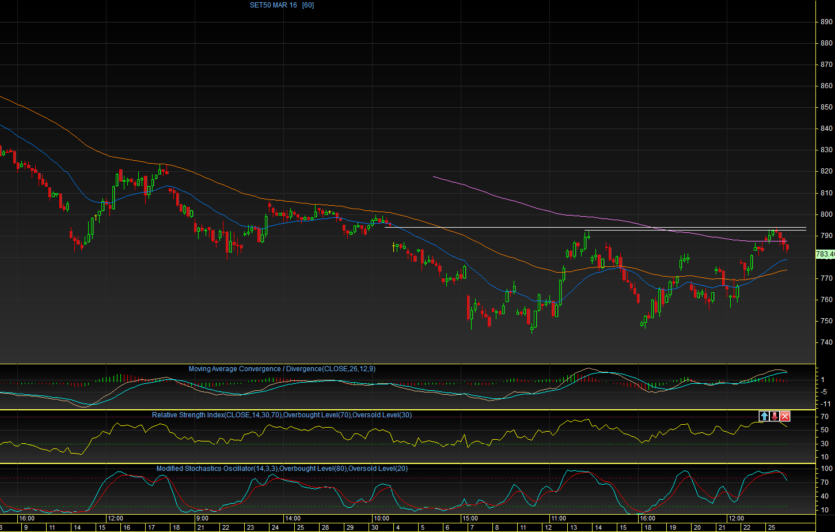835x532 pixels.
Task: Click the red down arrow on RSI panel
Action: click(775, 416)
